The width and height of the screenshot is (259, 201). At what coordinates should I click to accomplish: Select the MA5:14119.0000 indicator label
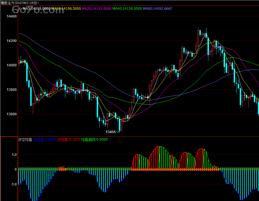tap(37, 9)
